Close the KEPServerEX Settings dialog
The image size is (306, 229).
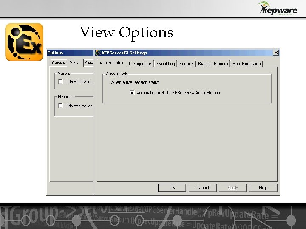276,53
